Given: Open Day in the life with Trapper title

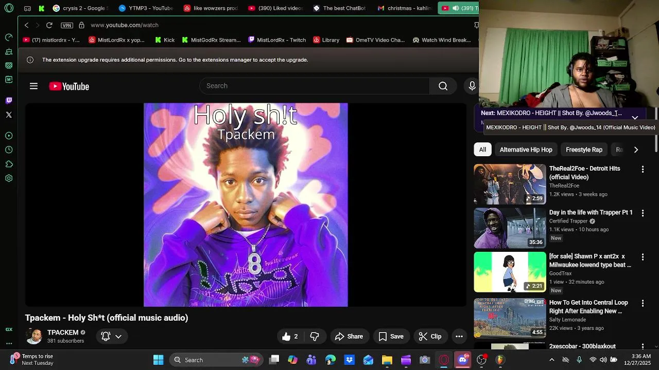Looking at the screenshot, I should point(591,212).
